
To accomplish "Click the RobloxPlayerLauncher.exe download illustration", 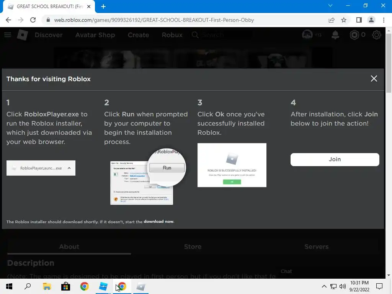I will [x=41, y=168].
